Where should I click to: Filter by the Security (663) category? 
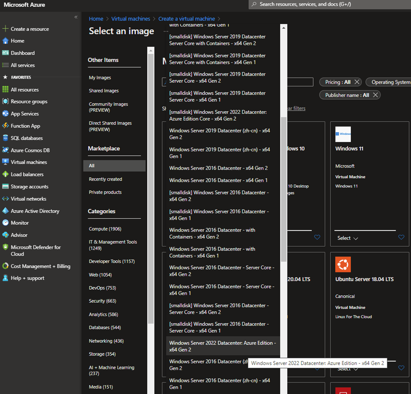click(103, 301)
